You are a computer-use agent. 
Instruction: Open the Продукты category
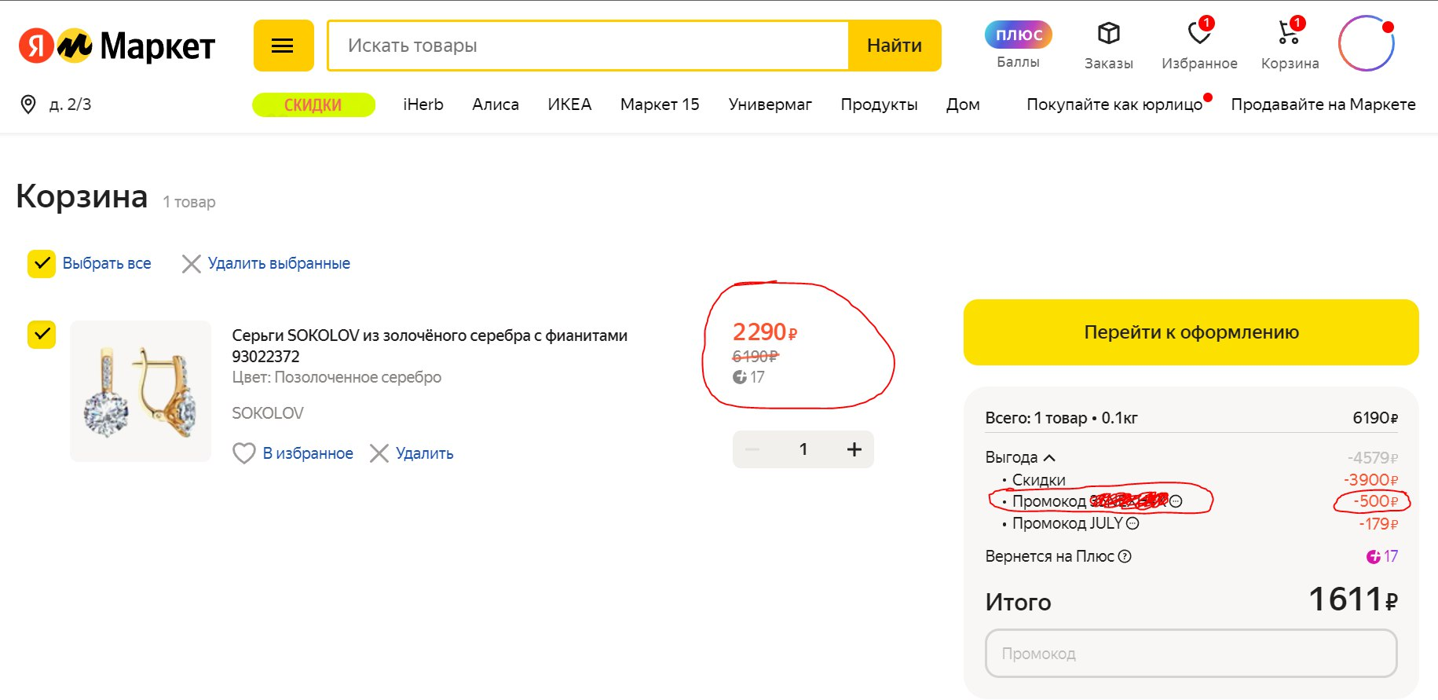point(879,104)
